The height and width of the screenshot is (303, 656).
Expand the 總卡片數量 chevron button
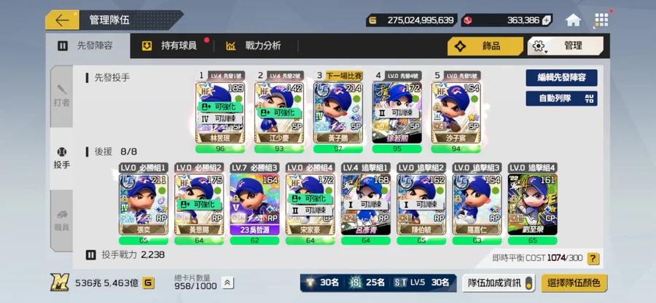(227, 283)
